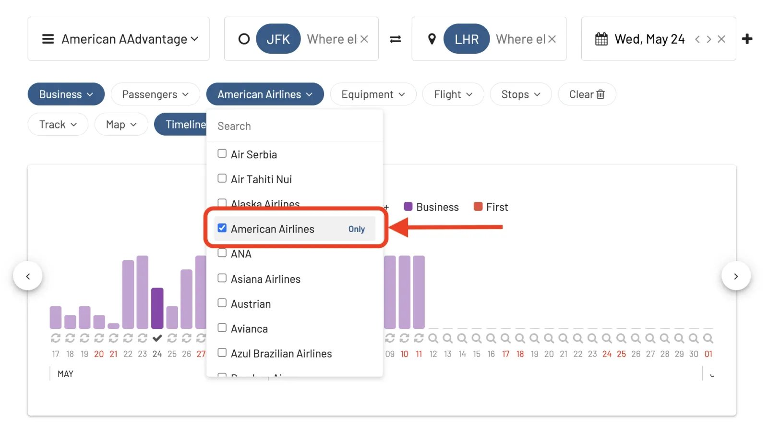Clear the Wed, May 24 date
Viewport: 768px width, 429px height.
pyautogui.click(x=721, y=39)
